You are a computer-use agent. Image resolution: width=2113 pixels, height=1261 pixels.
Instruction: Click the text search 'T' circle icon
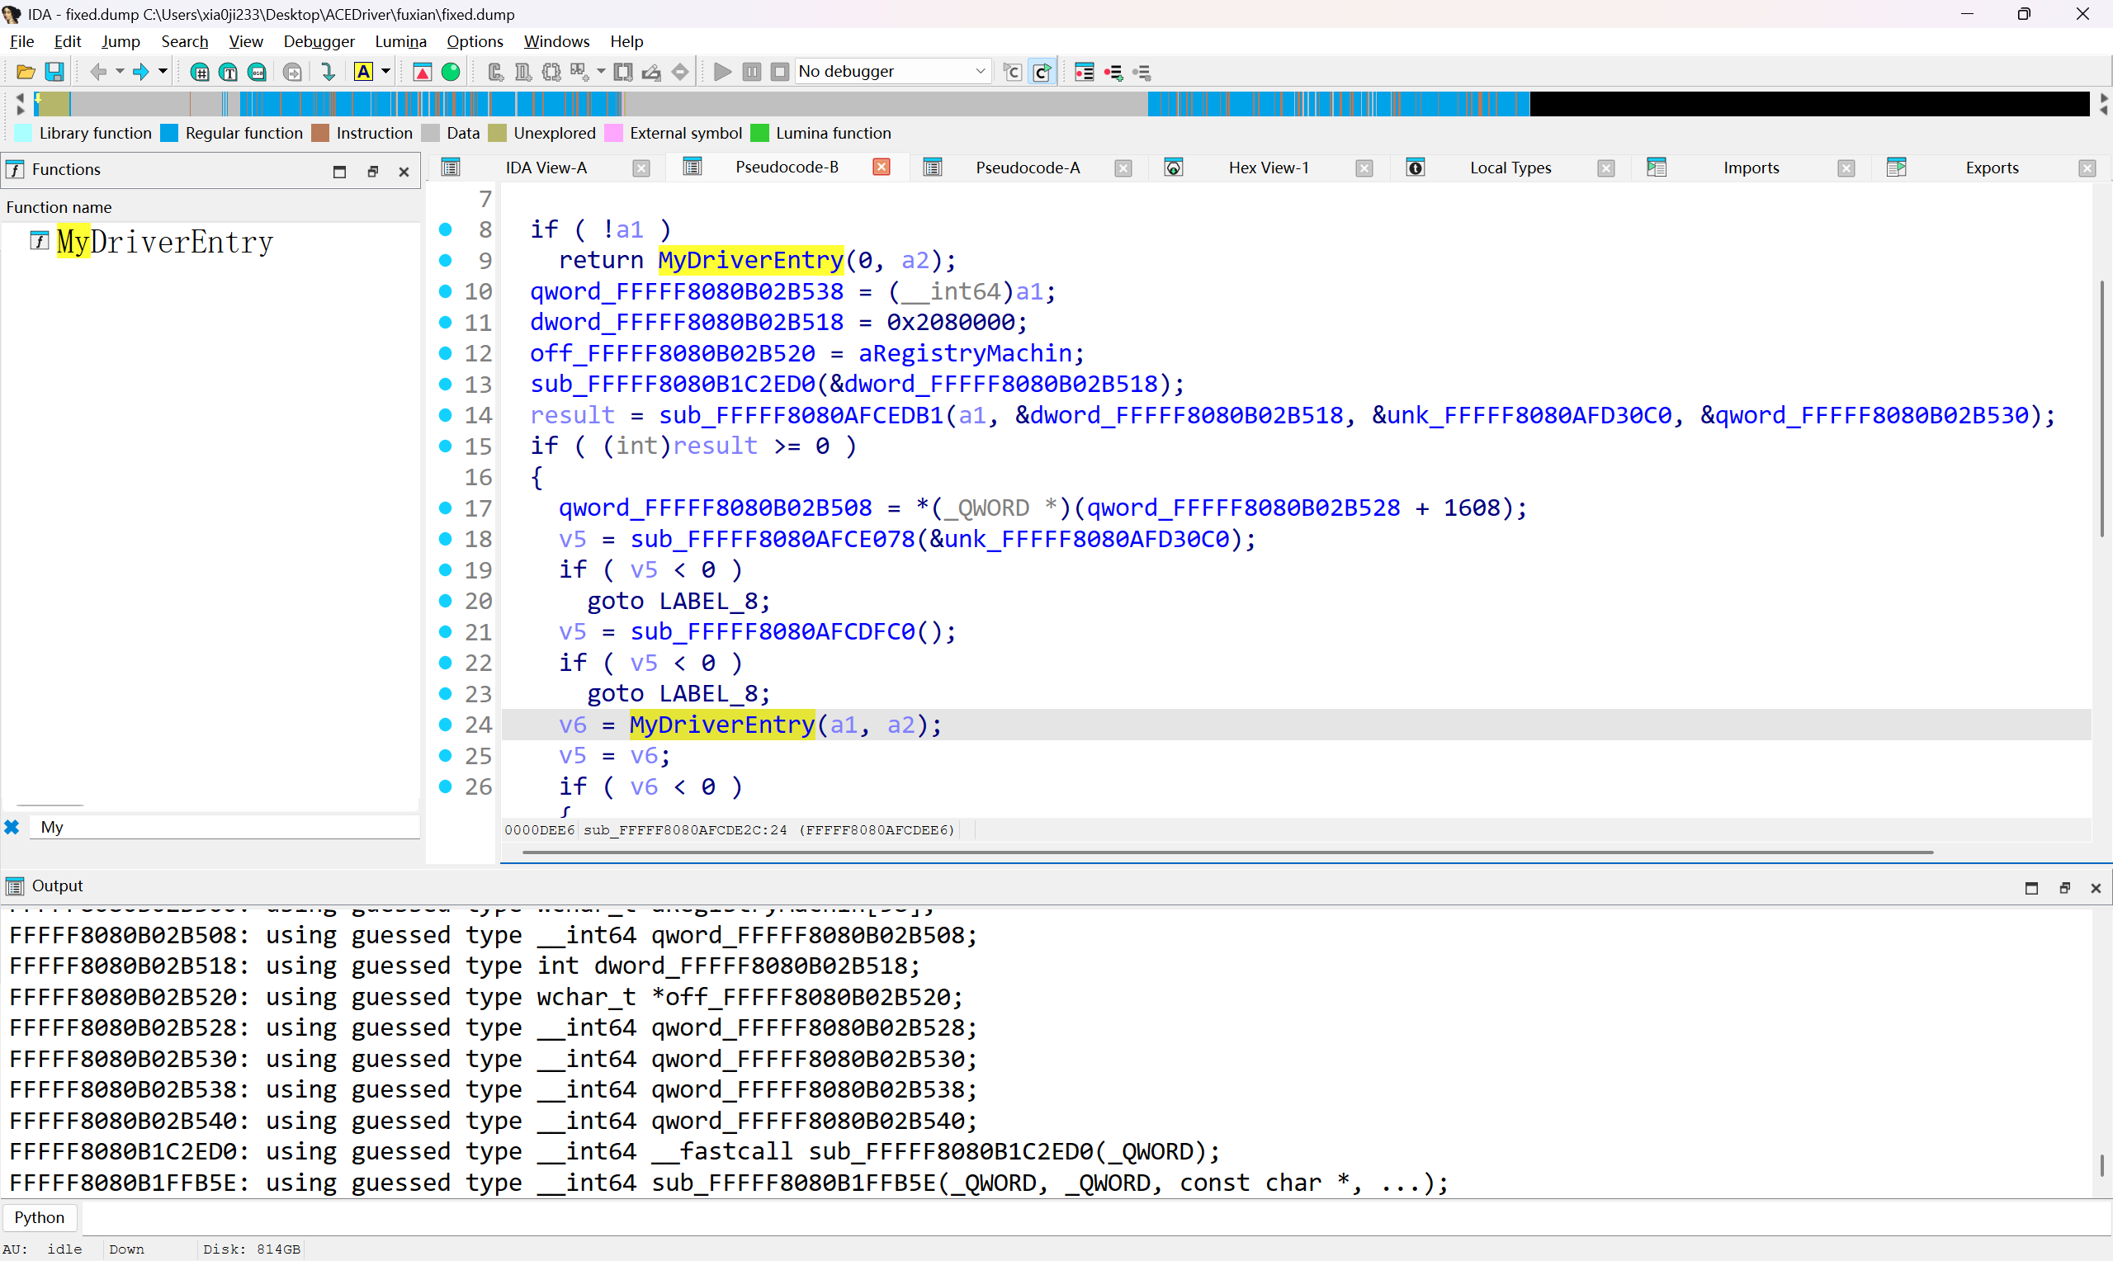[x=228, y=73]
